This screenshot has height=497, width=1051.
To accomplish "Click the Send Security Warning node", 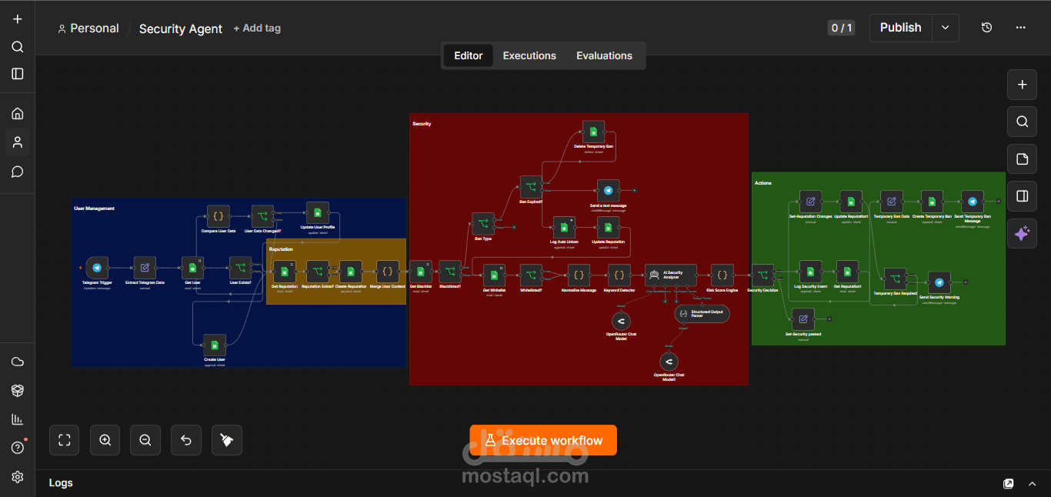I will coord(939,283).
